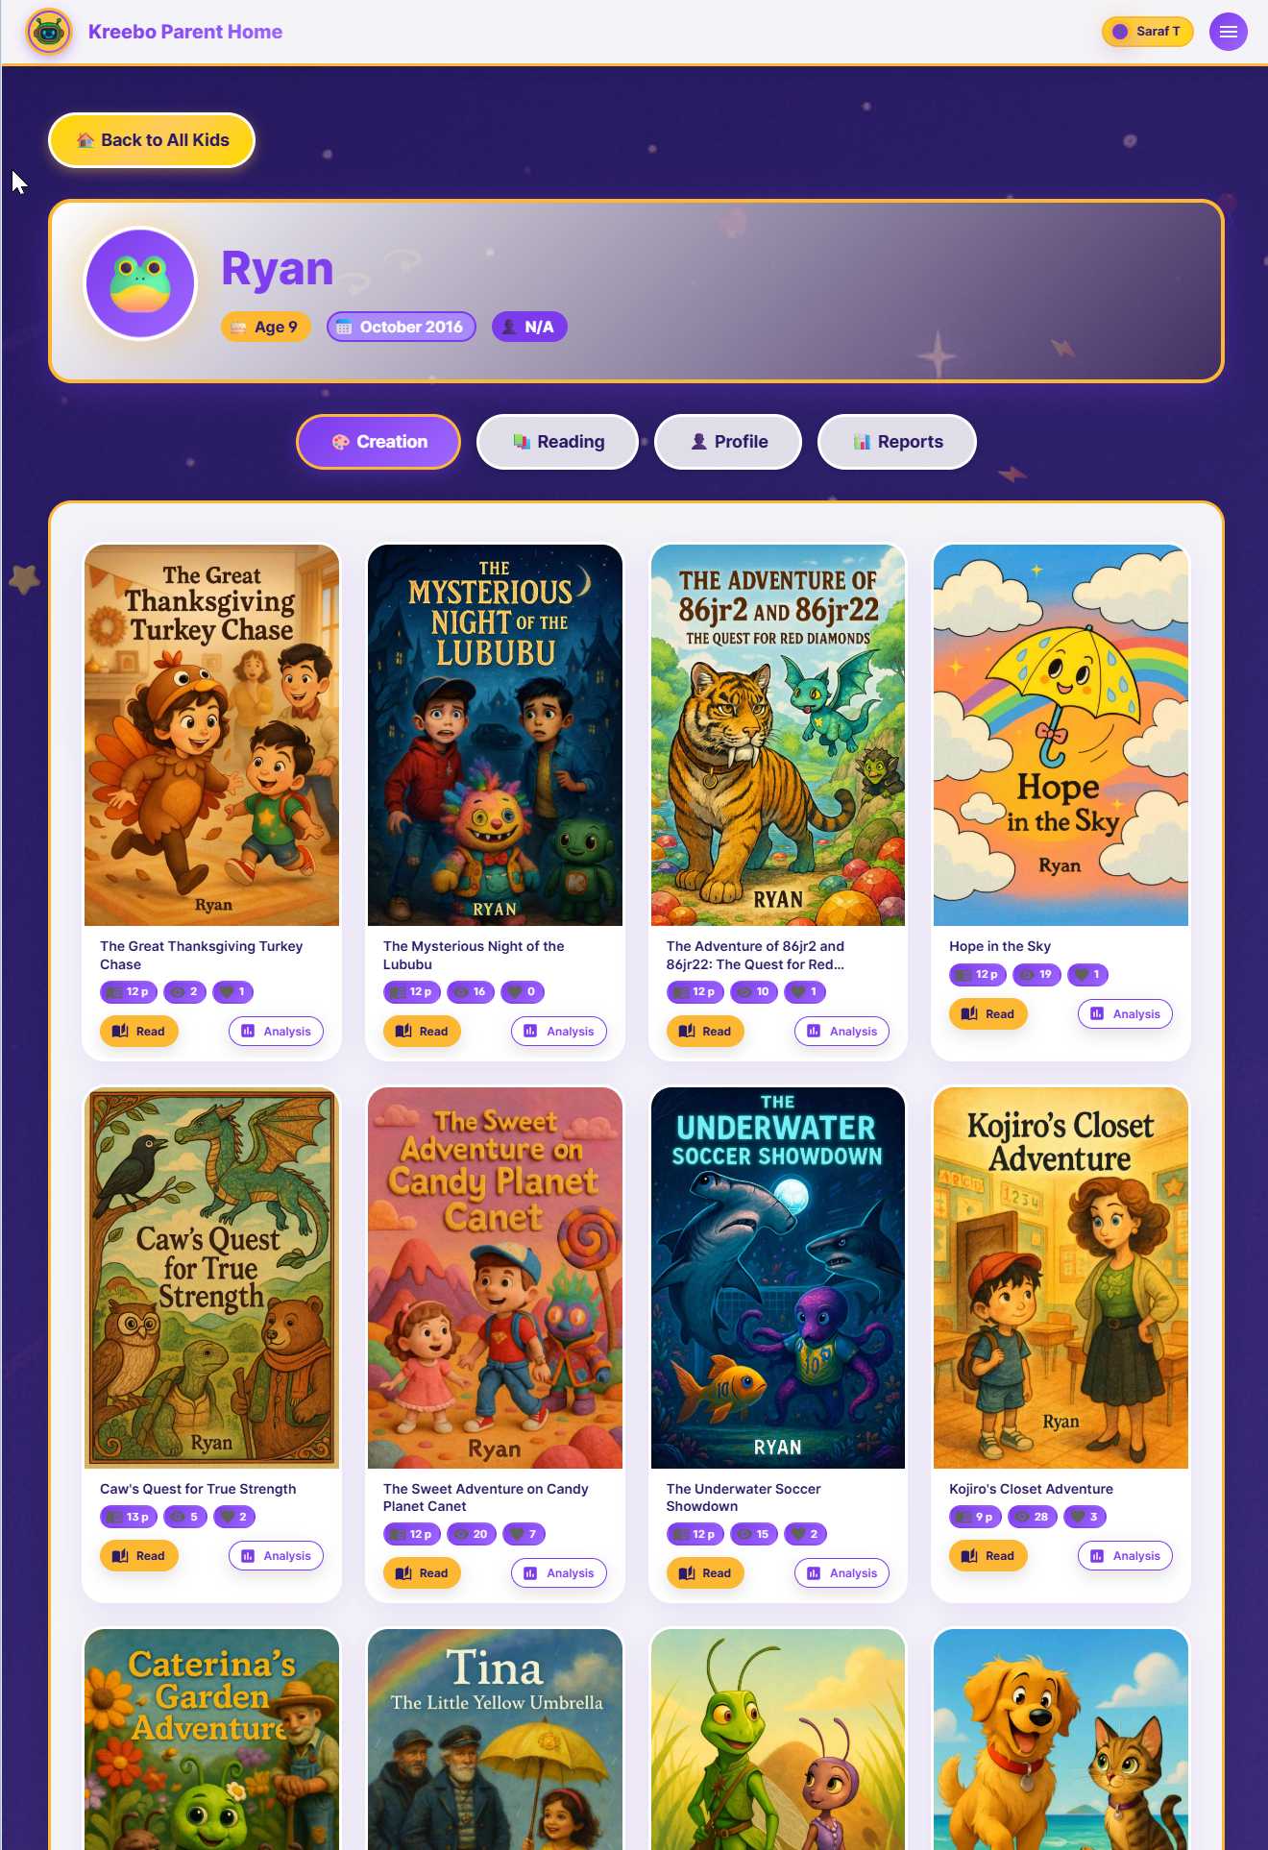Click page count badge on Kojiro's Closet Adventure
1268x1850 pixels.
pyautogui.click(x=975, y=1517)
